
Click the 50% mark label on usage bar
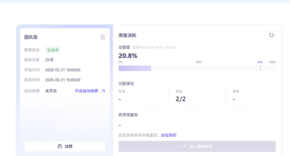(x=199, y=62)
